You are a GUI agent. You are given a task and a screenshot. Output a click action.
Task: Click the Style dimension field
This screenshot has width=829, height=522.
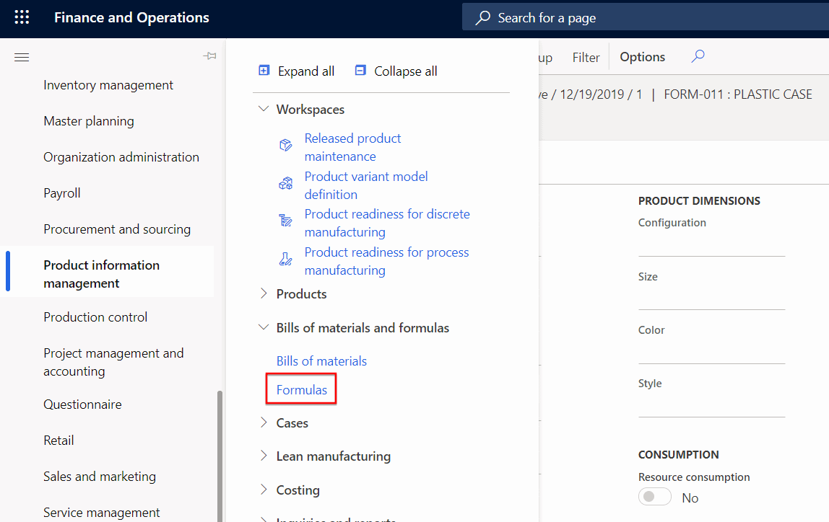(x=711, y=406)
